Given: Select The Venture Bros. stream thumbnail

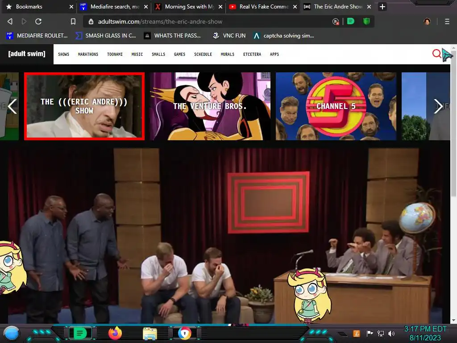Looking at the screenshot, I should (x=210, y=106).
